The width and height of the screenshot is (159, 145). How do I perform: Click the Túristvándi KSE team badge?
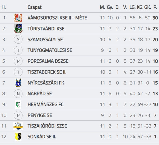click(18, 29)
